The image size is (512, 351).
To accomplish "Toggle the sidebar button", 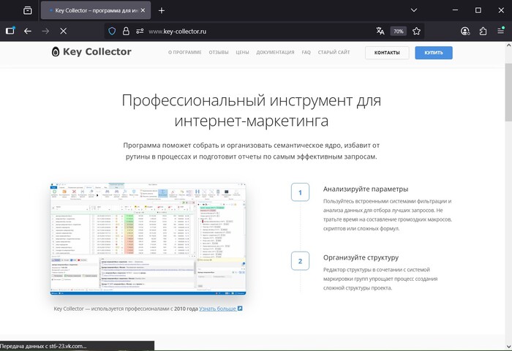I will 10,31.
